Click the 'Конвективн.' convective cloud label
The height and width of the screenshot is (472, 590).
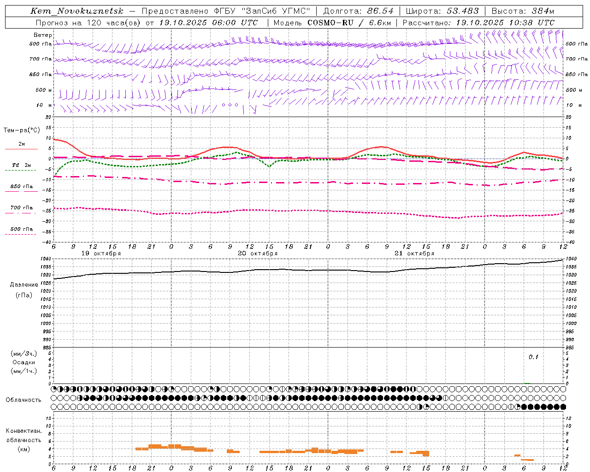coord(24,431)
